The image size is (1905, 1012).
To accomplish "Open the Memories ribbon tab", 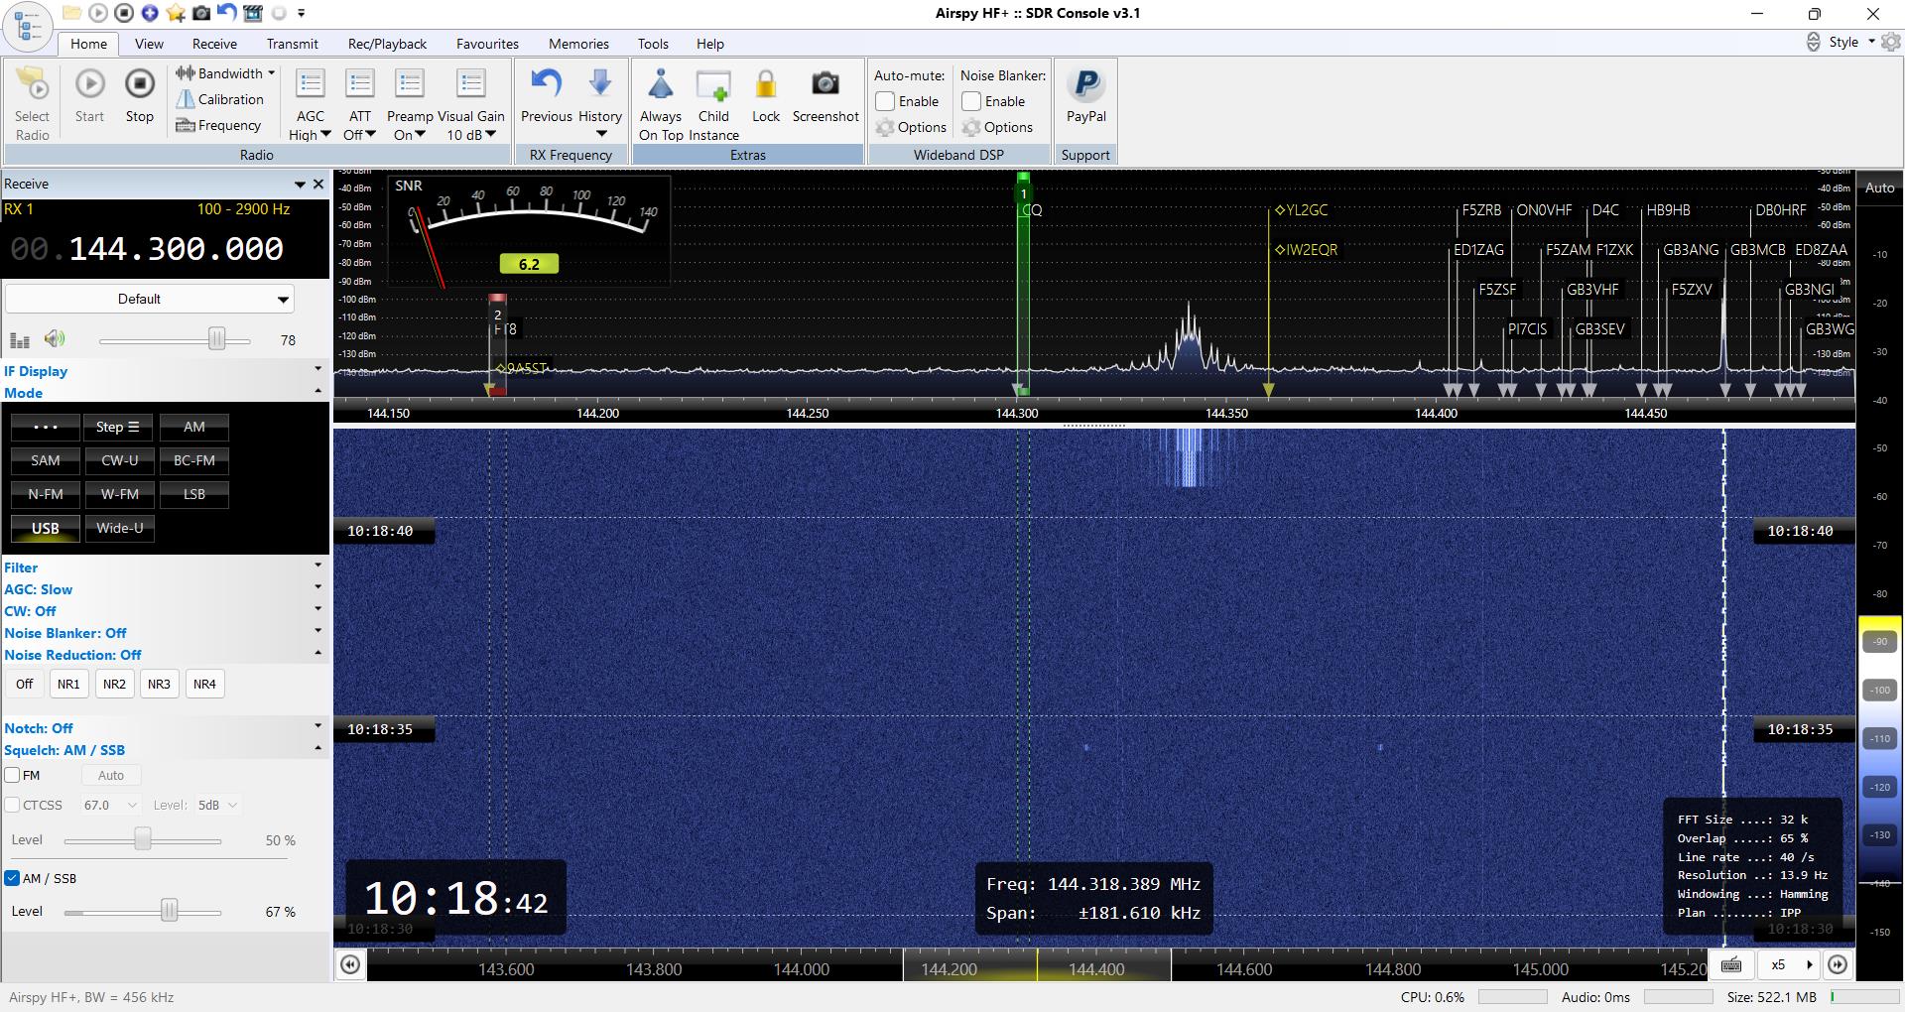I will [578, 44].
